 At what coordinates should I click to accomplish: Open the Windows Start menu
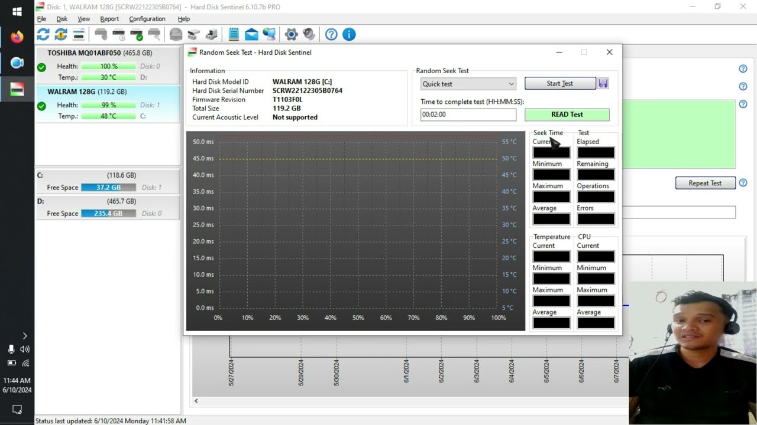pyautogui.click(x=17, y=12)
